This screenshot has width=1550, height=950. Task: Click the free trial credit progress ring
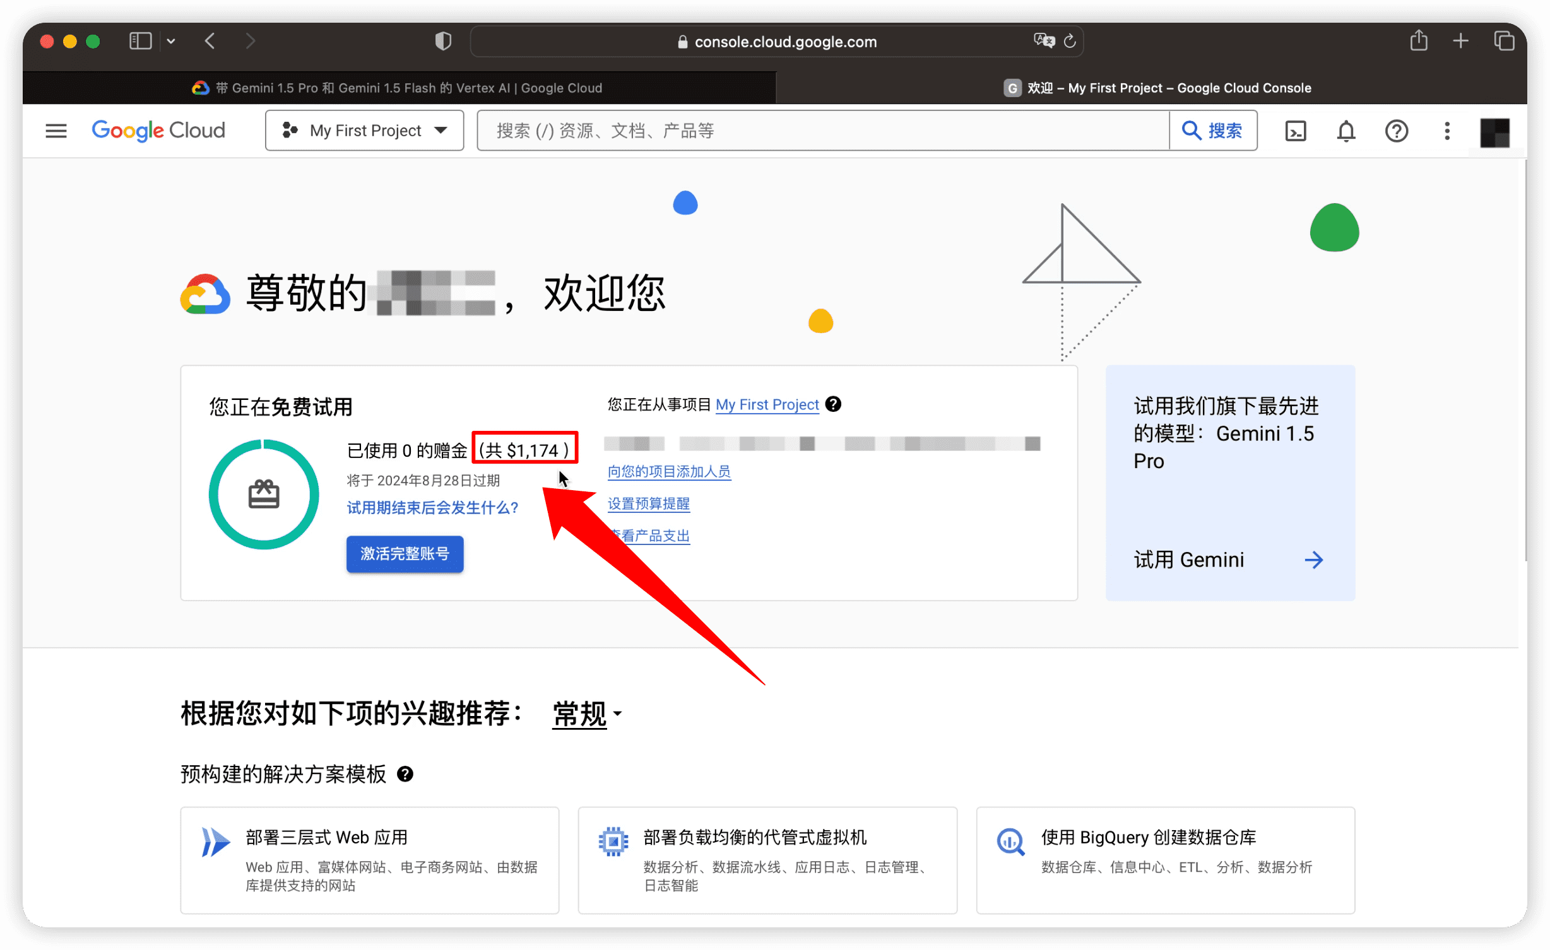click(x=264, y=494)
